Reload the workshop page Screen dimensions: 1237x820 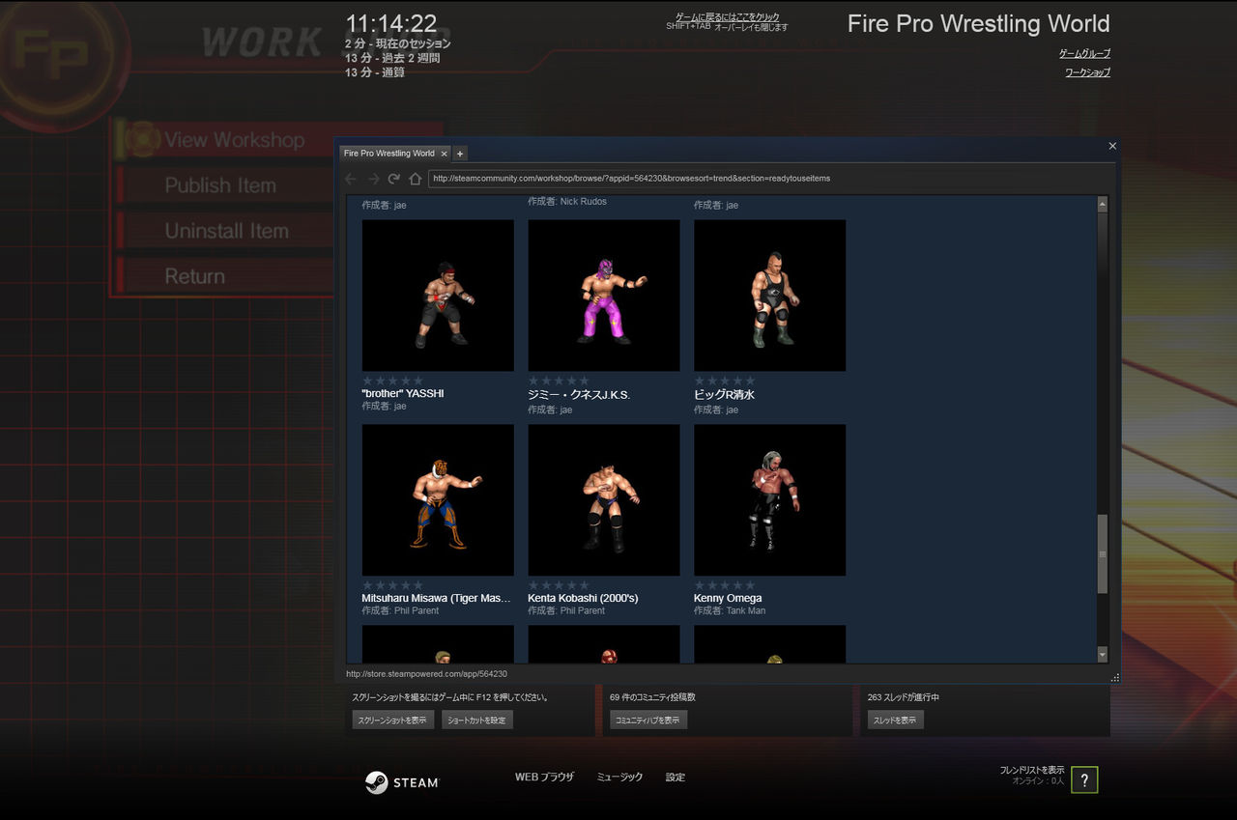[x=394, y=179]
